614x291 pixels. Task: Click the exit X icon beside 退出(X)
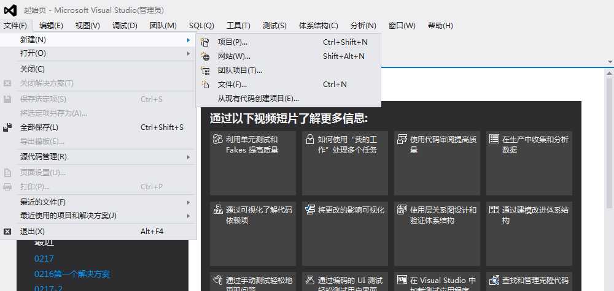click(7, 232)
